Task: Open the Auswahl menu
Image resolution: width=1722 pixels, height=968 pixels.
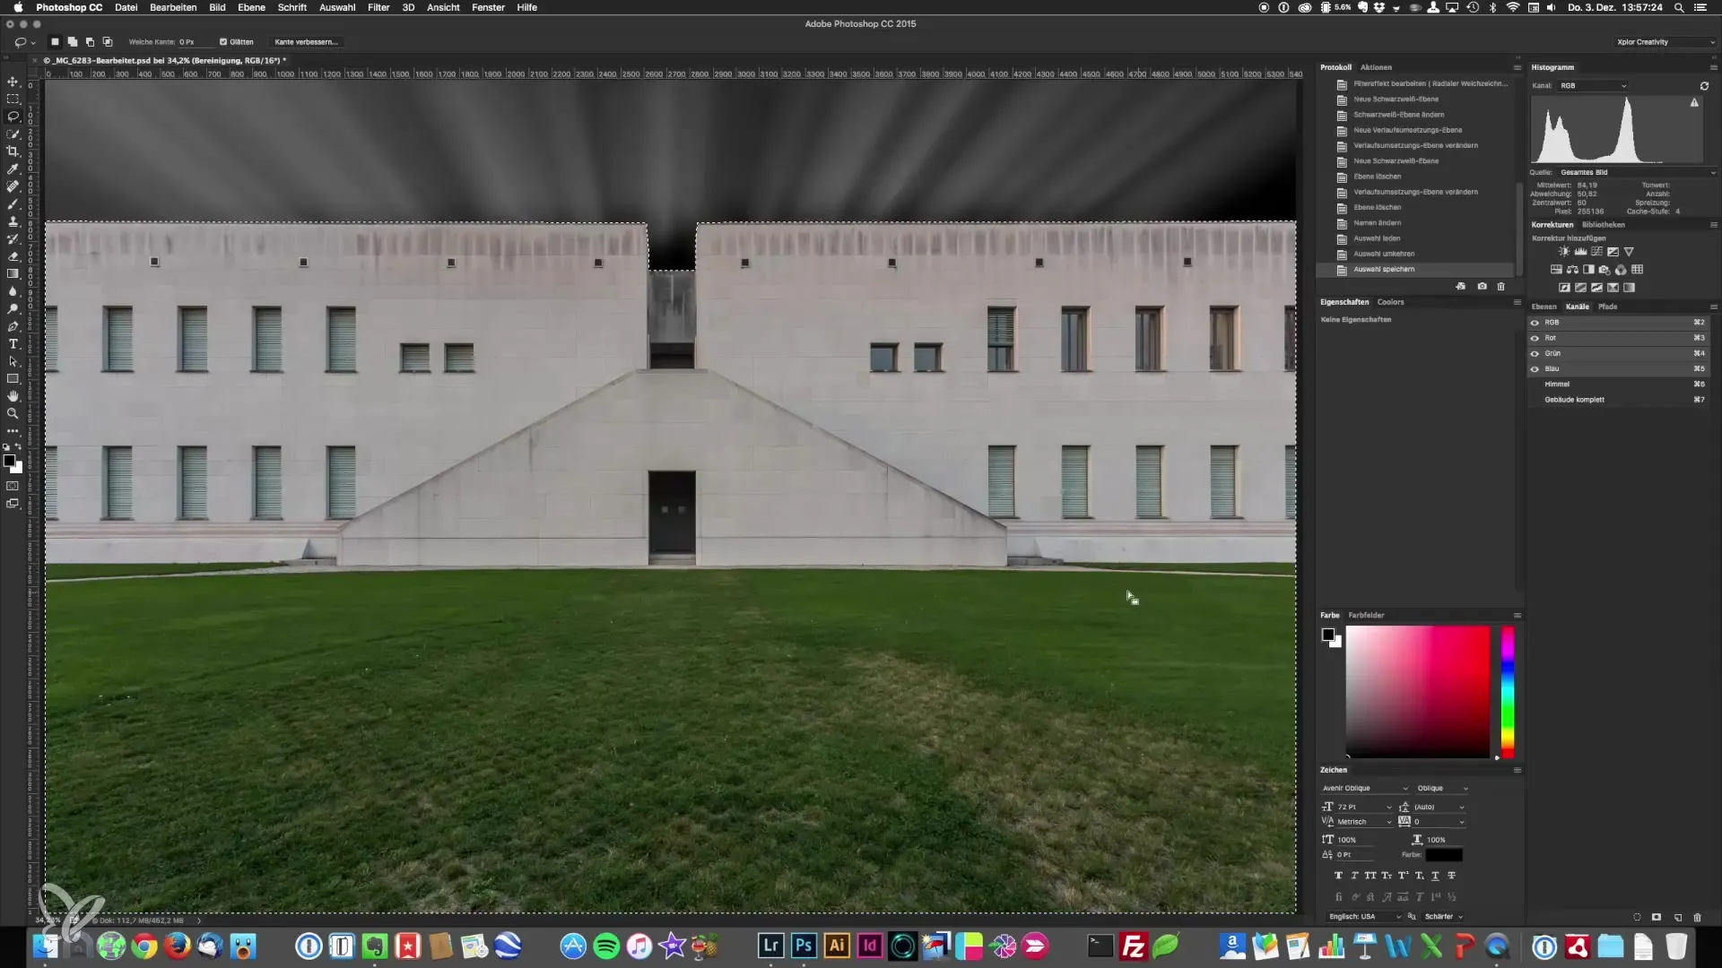Action: tap(337, 7)
